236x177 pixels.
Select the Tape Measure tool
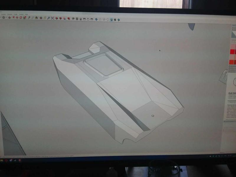coord(29,18)
